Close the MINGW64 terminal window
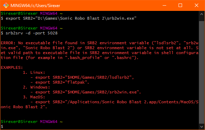Viewport: 205px width, 130px height. point(197,6)
